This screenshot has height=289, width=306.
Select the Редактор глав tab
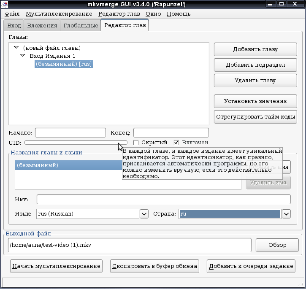125,25
